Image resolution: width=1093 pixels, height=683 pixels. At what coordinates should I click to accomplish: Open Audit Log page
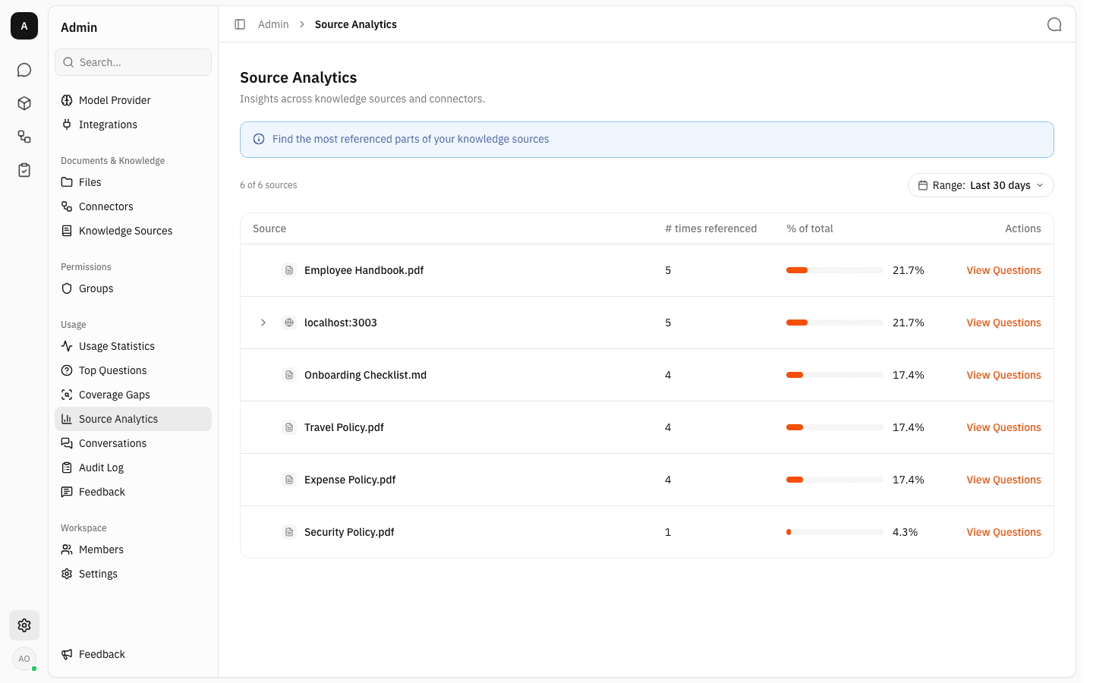pyautogui.click(x=133, y=467)
